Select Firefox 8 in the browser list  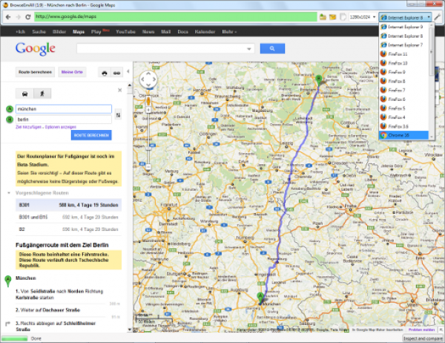point(403,81)
